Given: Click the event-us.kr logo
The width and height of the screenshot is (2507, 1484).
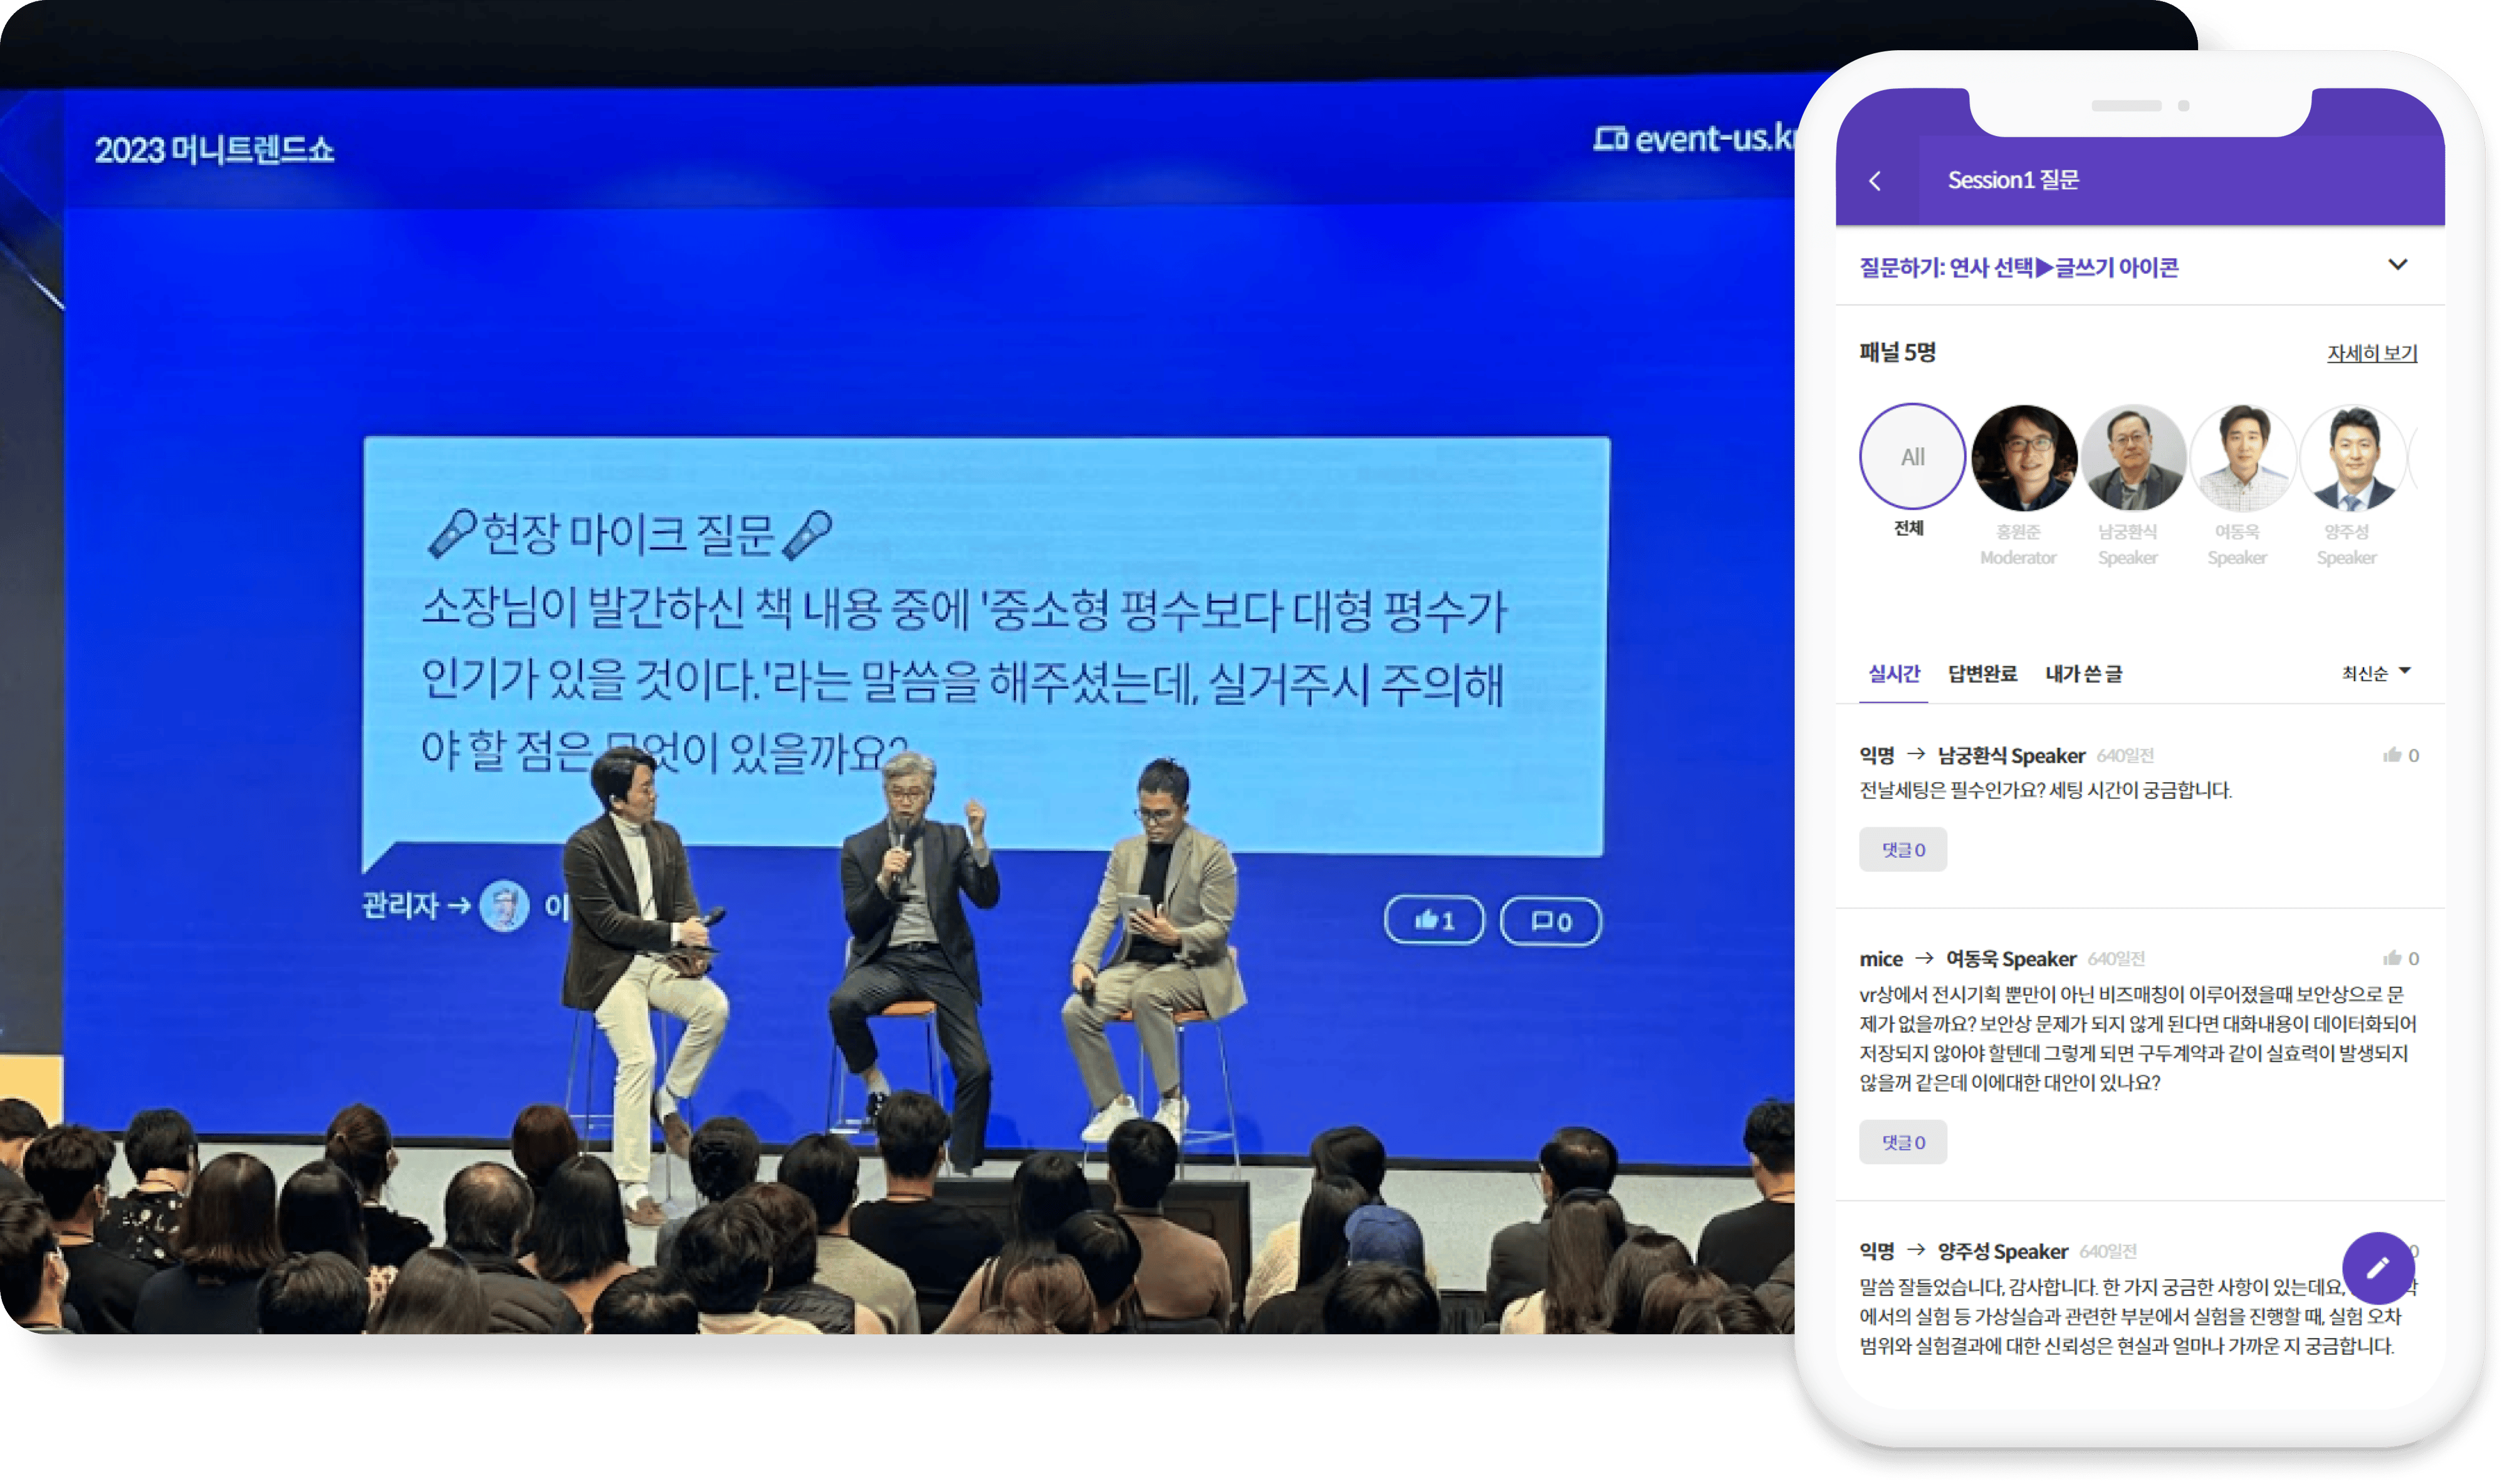Looking at the screenshot, I should (x=1696, y=139).
